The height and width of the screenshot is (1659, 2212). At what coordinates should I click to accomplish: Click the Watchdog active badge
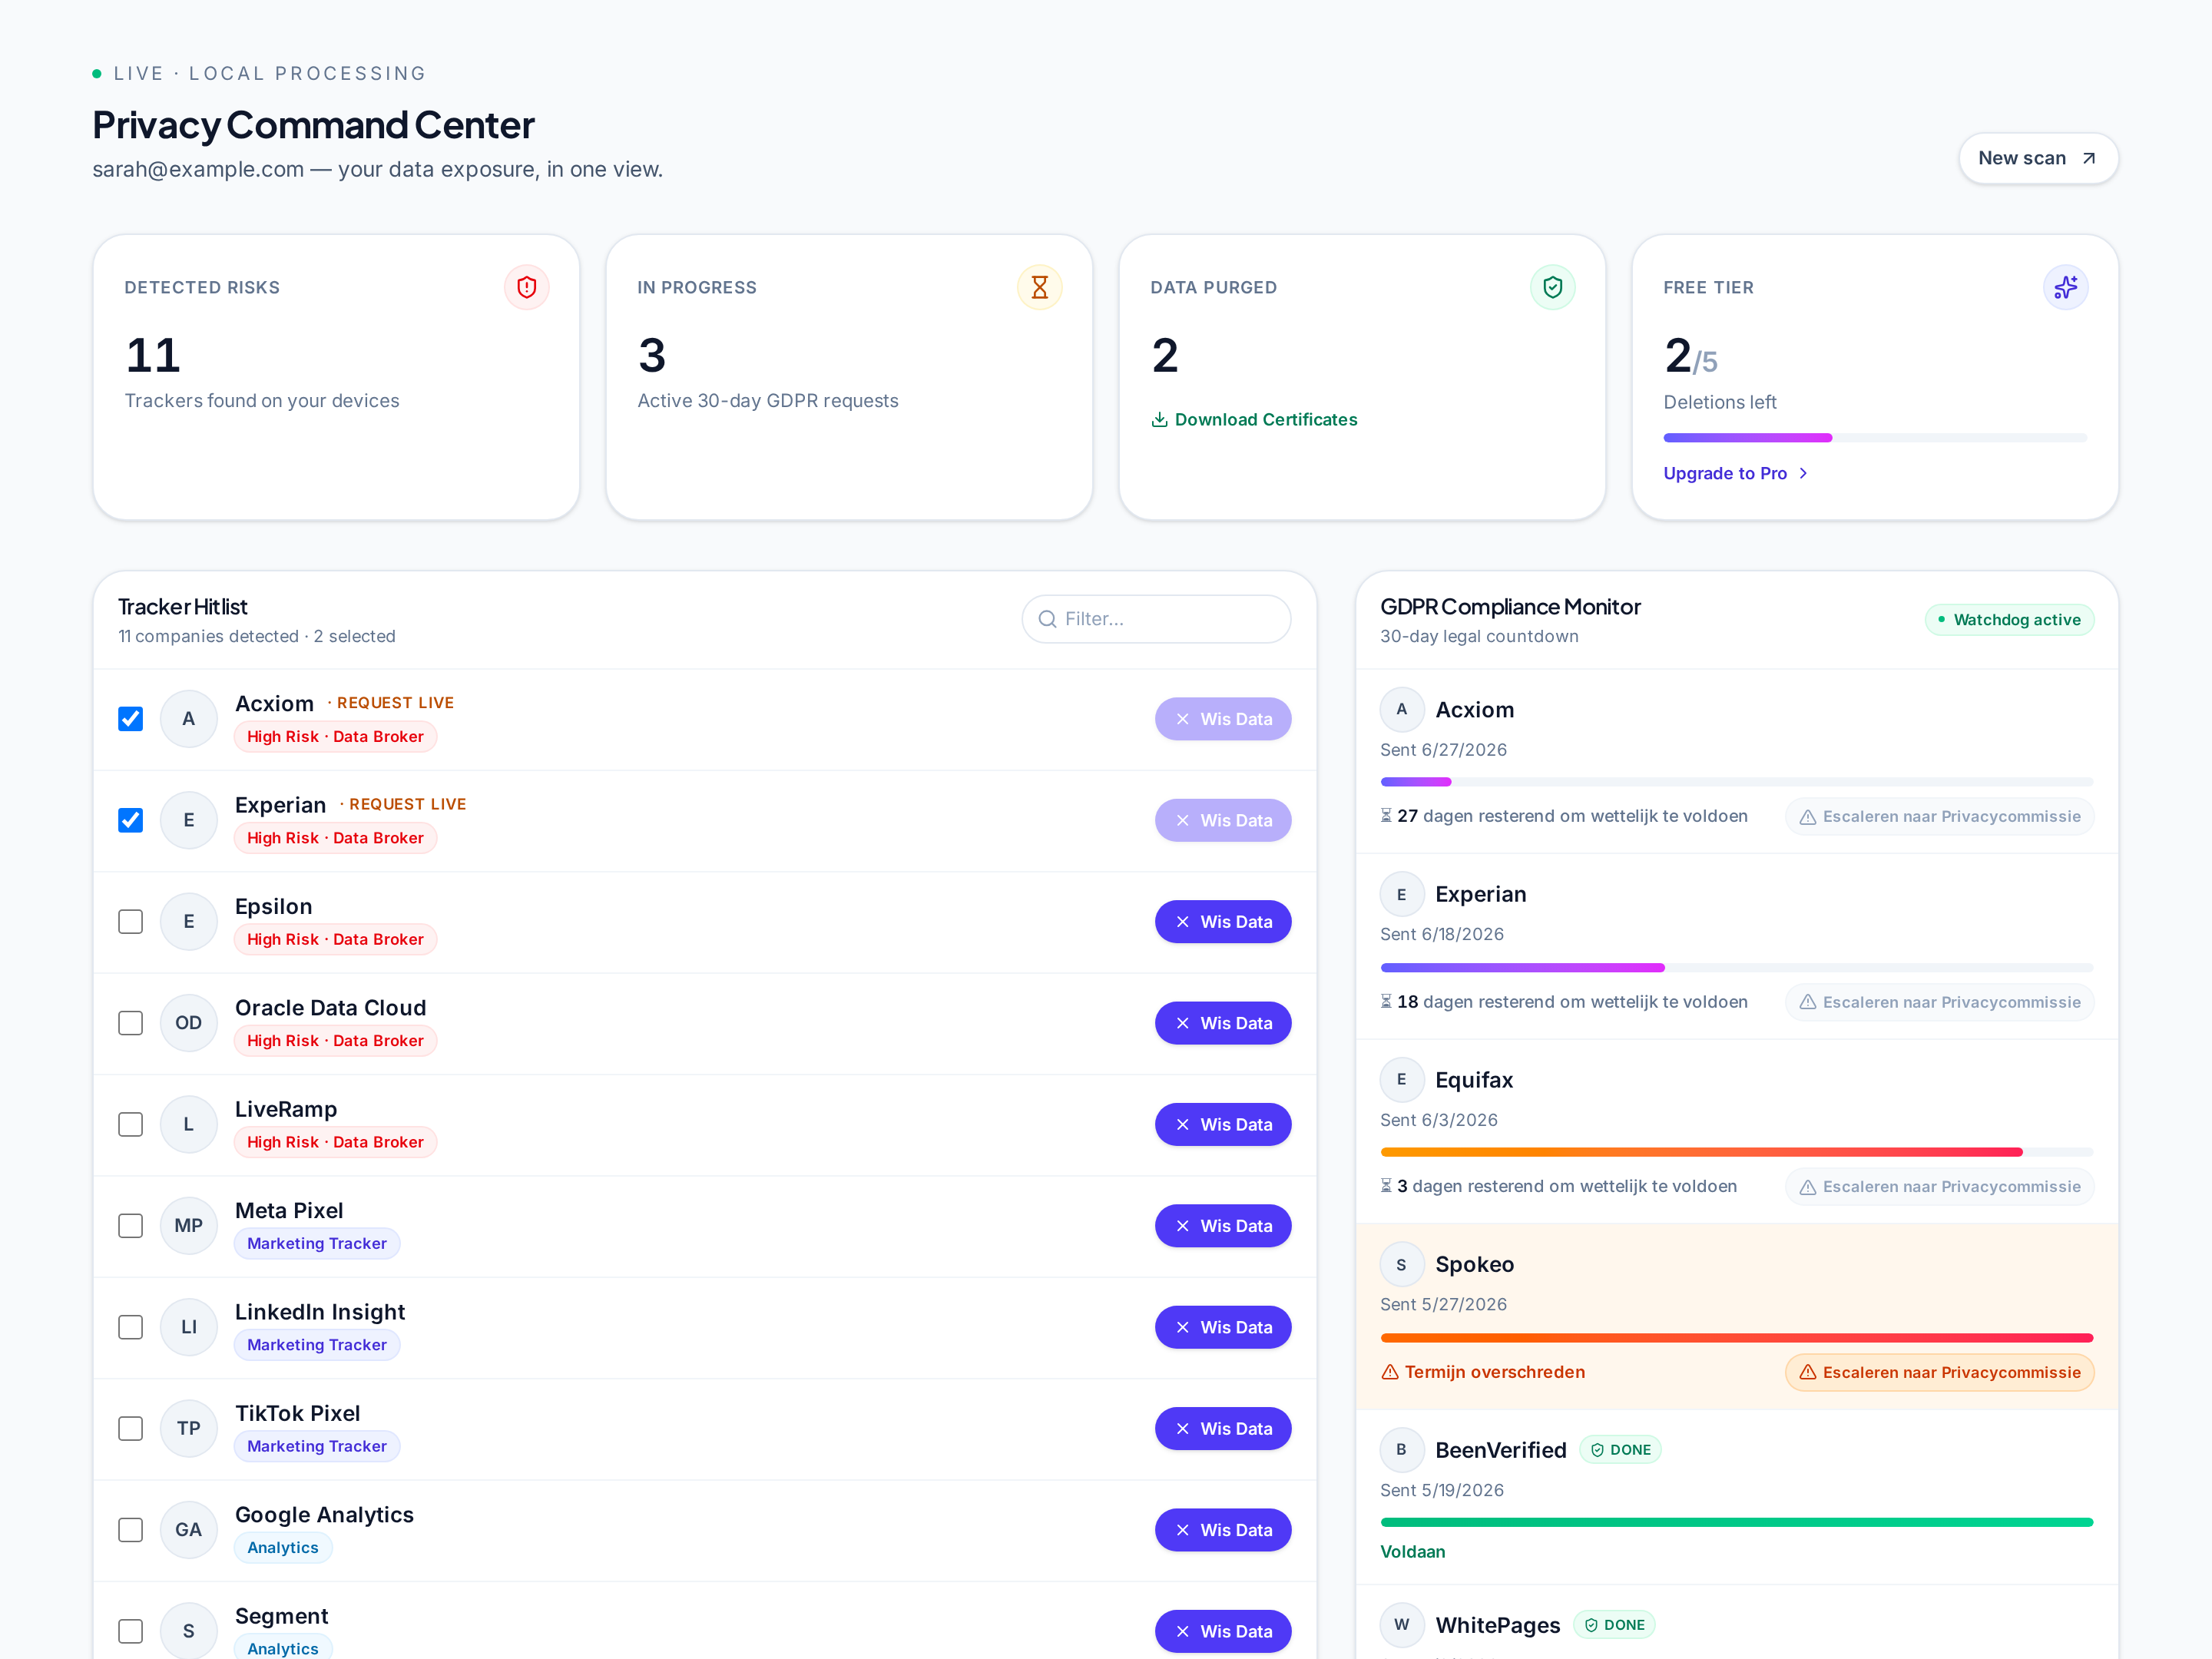click(x=2009, y=620)
